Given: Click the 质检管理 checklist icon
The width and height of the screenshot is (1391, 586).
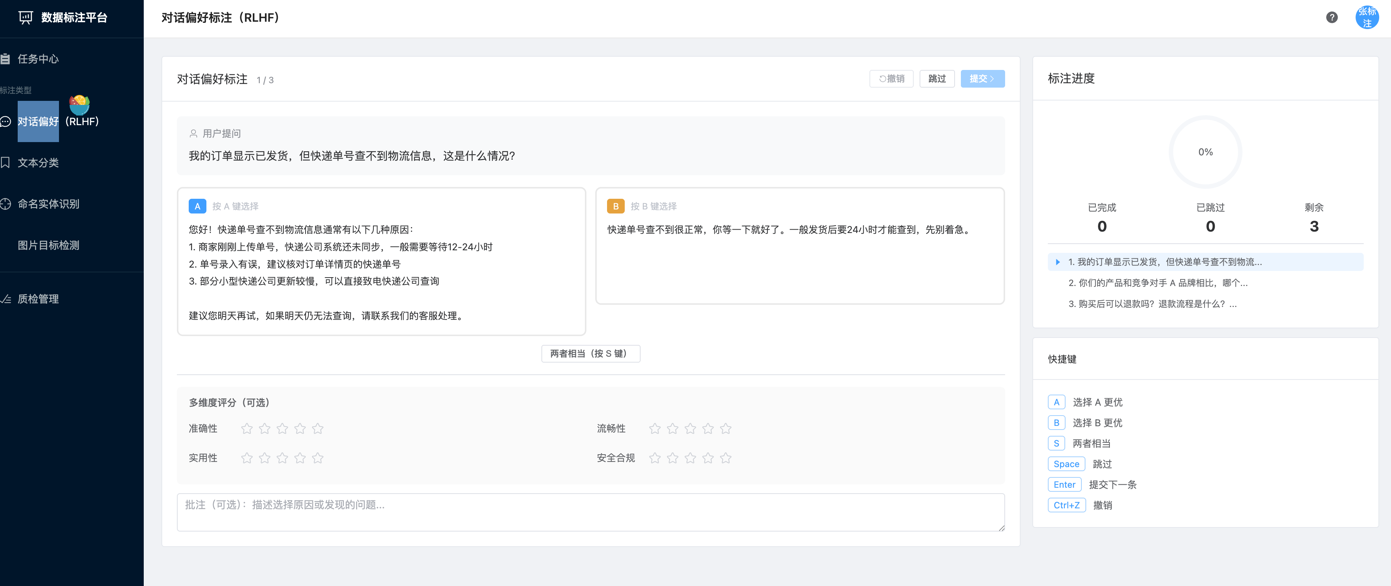Looking at the screenshot, I should click(x=6, y=299).
